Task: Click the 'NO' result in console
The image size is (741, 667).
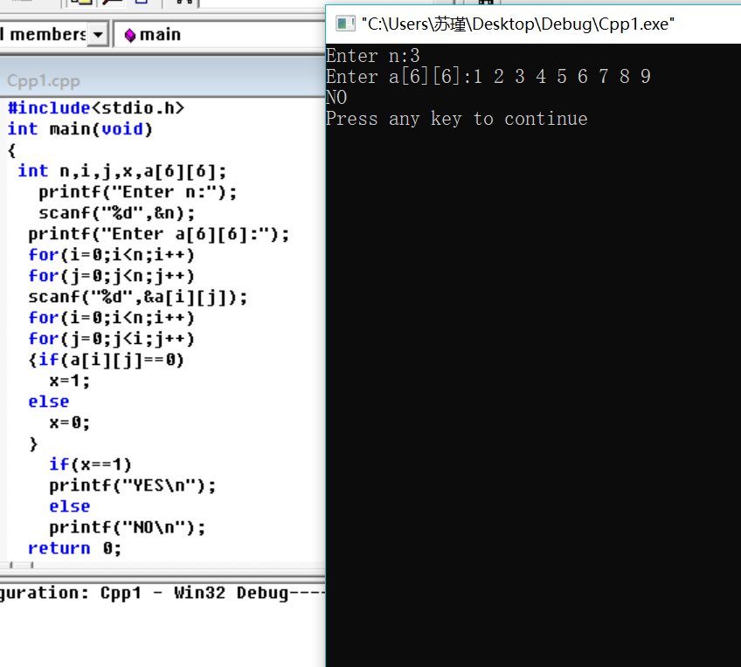Action: tap(336, 98)
